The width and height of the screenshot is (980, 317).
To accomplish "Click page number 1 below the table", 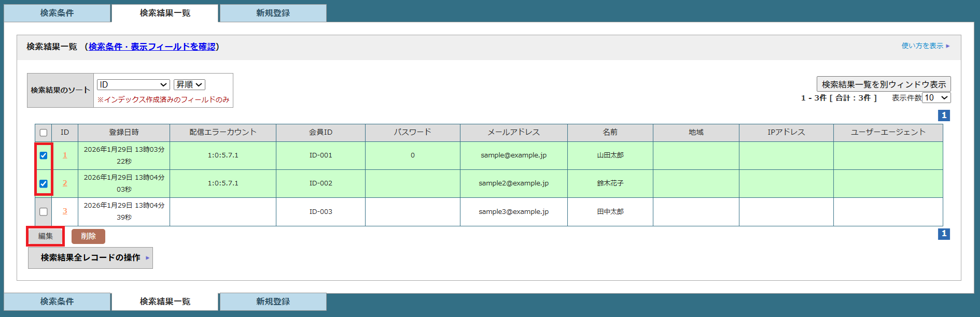I will click(944, 234).
